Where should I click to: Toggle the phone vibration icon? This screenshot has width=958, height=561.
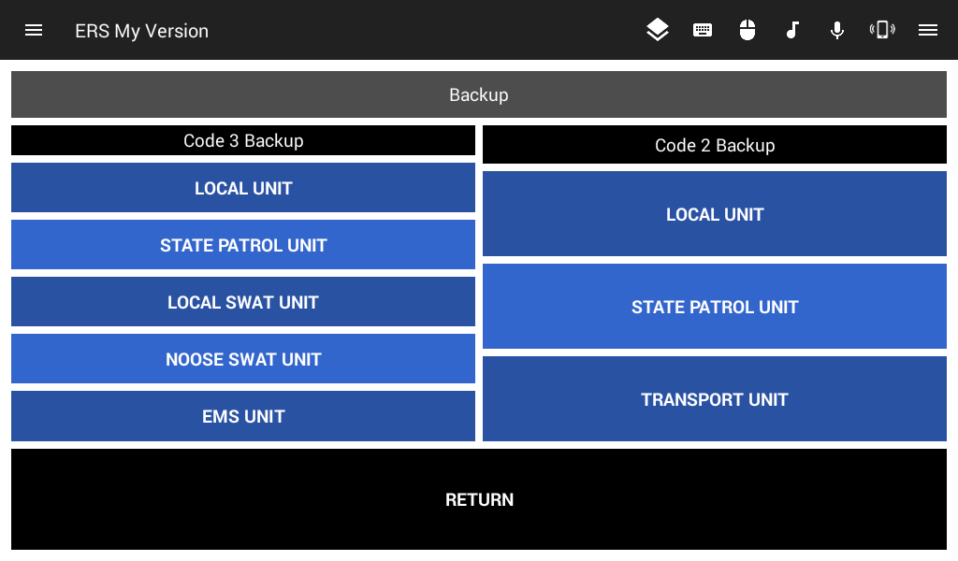point(882,30)
